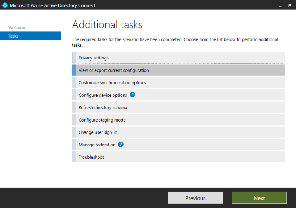Go back with the Previous button

pyautogui.click(x=195, y=198)
